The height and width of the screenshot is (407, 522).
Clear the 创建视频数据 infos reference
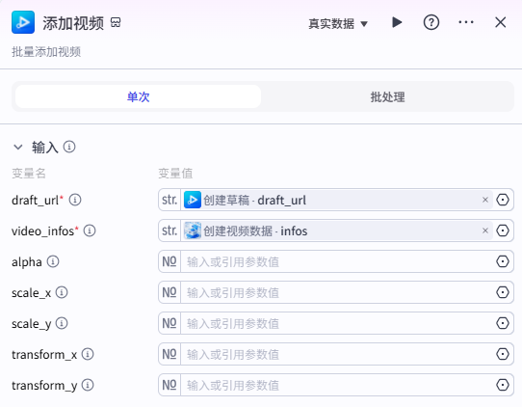[485, 231]
